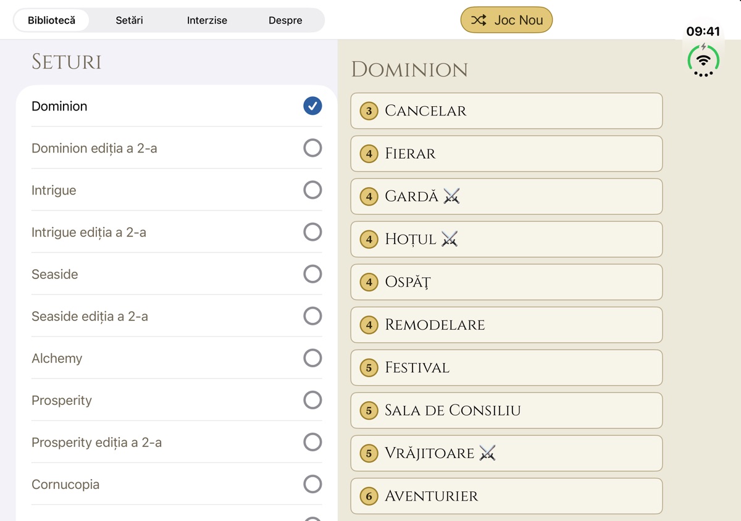Viewport: 741px width, 521px height.
Task: Select the Prosperity set circle
Action: point(312,400)
